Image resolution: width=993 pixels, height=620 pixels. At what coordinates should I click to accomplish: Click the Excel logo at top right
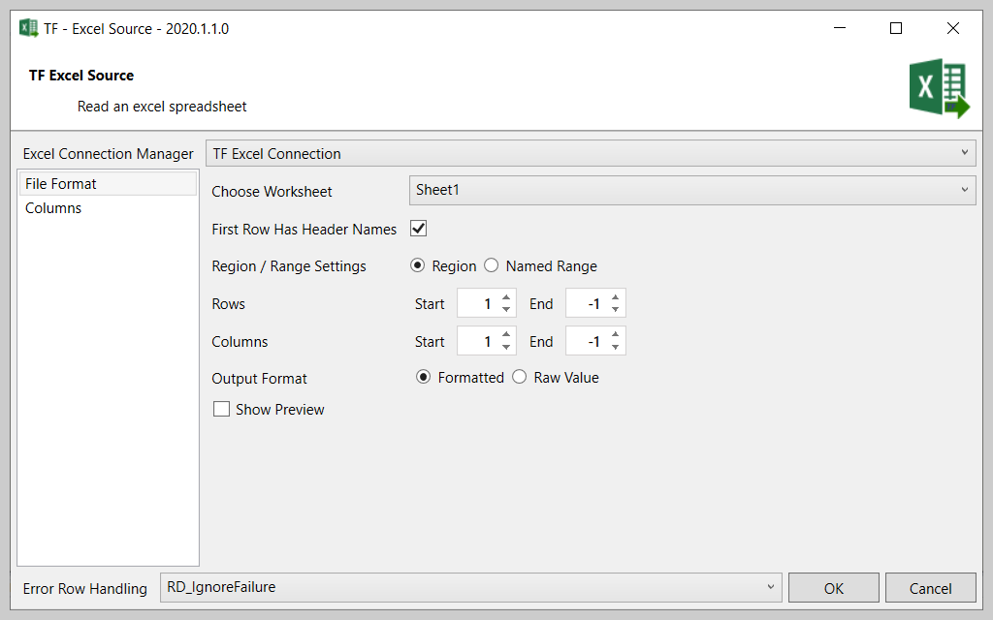coord(938,87)
